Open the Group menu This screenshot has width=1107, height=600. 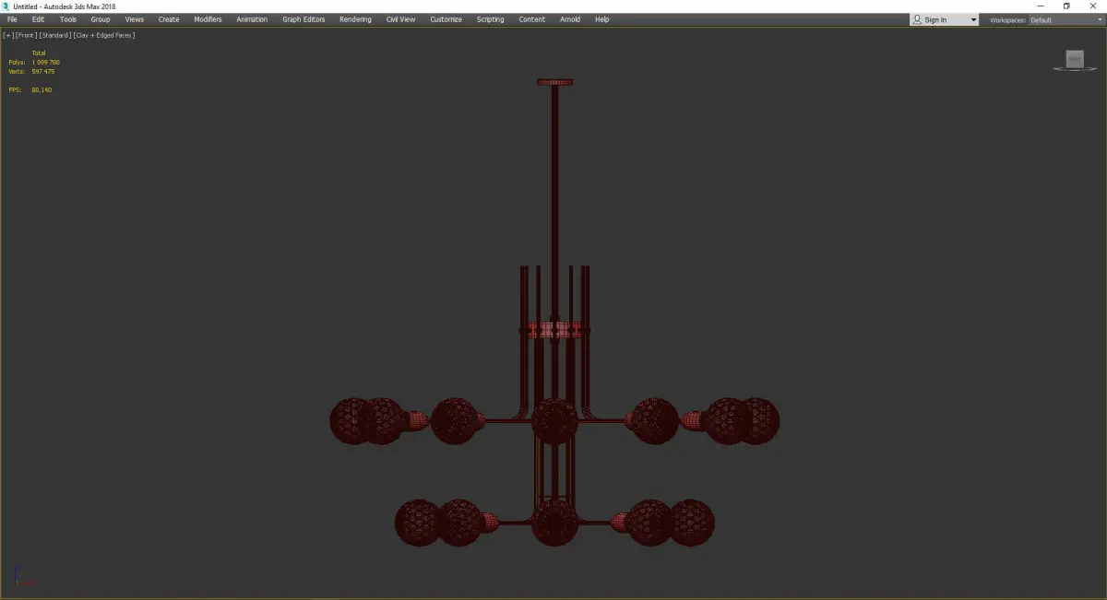click(101, 19)
